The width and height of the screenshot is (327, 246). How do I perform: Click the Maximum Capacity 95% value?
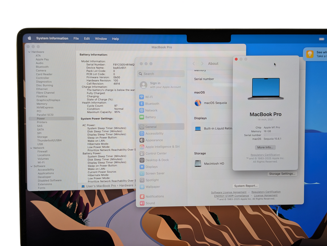[x=117, y=112]
